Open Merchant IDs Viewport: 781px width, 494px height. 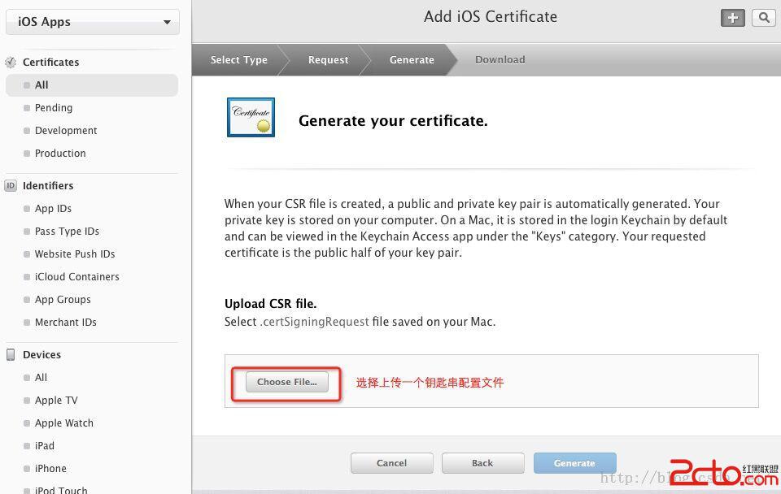[x=66, y=323]
